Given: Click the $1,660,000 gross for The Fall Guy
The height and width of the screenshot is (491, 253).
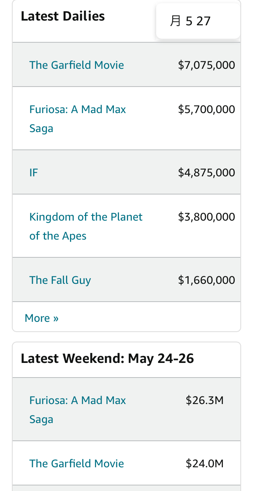Looking at the screenshot, I should click(x=206, y=280).
